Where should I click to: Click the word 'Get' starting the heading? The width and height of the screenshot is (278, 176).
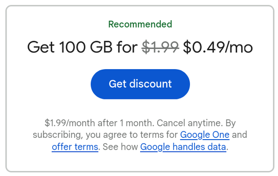[x=41, y=47]
